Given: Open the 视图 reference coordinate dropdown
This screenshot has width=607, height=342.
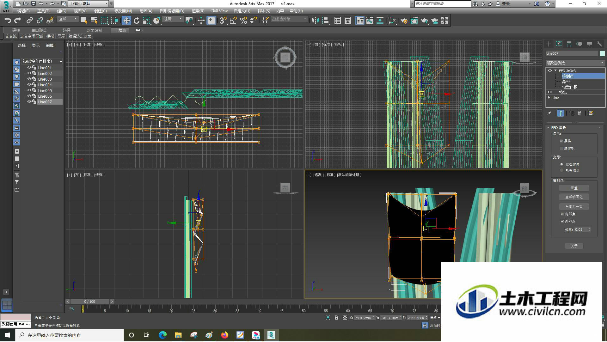Looking at the screenshot, I should 173,19.
